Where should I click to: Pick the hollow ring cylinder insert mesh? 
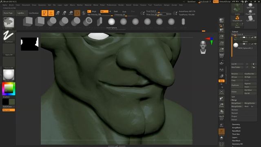tap(88, 22)
